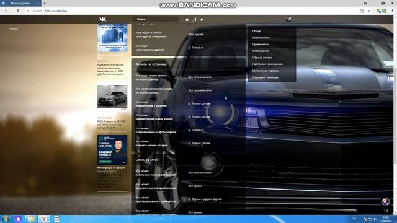
Task: Open the notifications bell
Action: [x=187, y=19]
